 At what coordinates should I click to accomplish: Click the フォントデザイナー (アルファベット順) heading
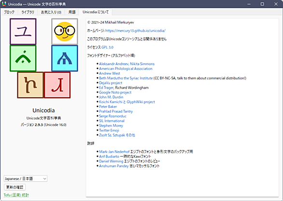click(111, 55)
